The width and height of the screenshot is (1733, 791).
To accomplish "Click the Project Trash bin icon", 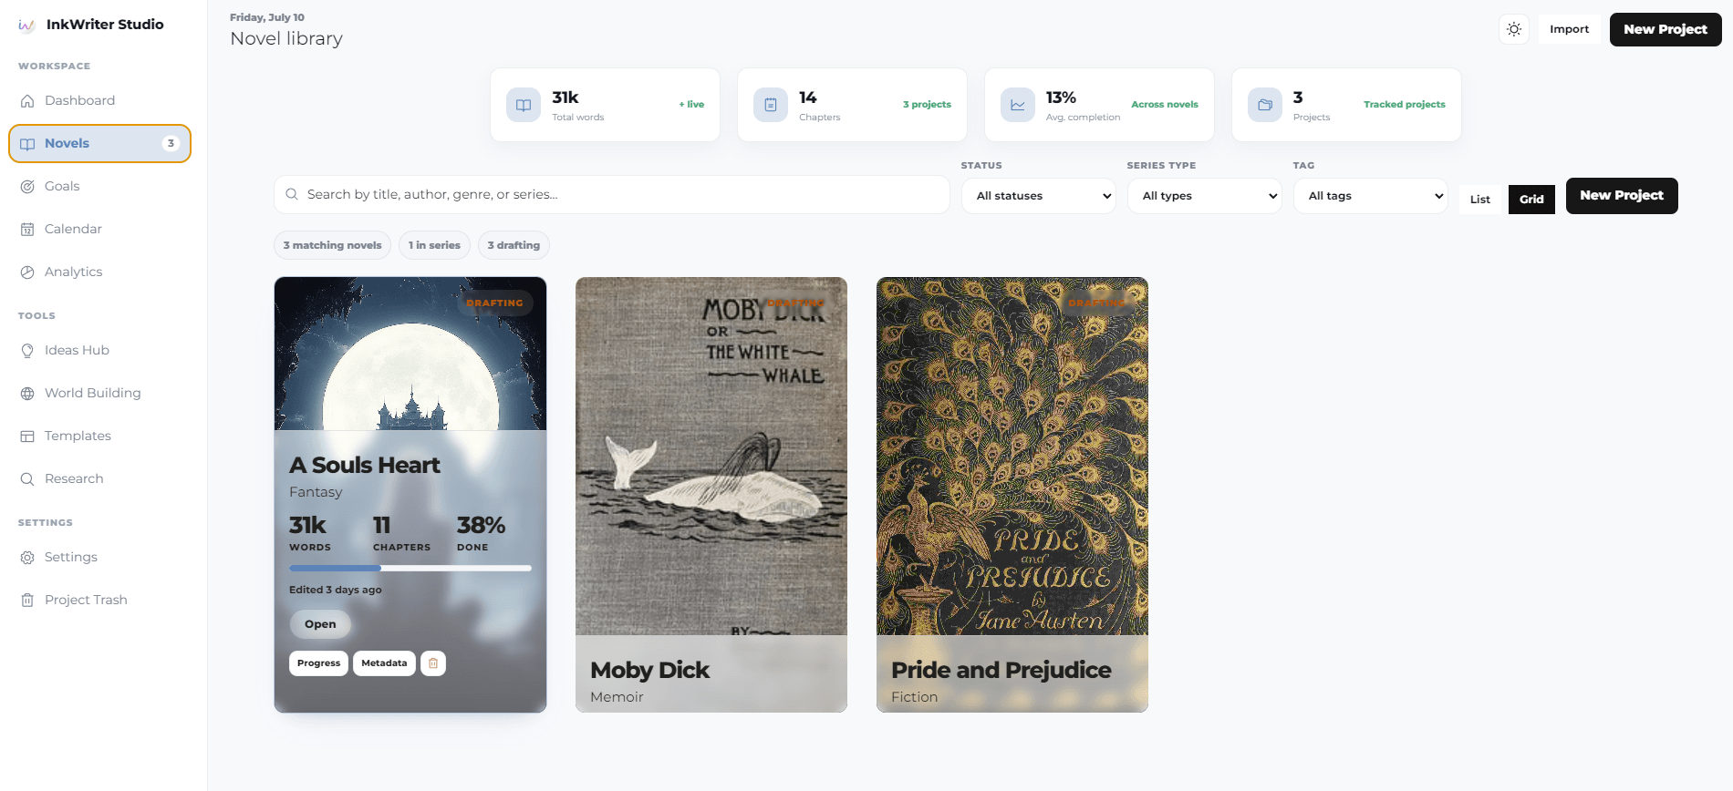I will [27, 601].
